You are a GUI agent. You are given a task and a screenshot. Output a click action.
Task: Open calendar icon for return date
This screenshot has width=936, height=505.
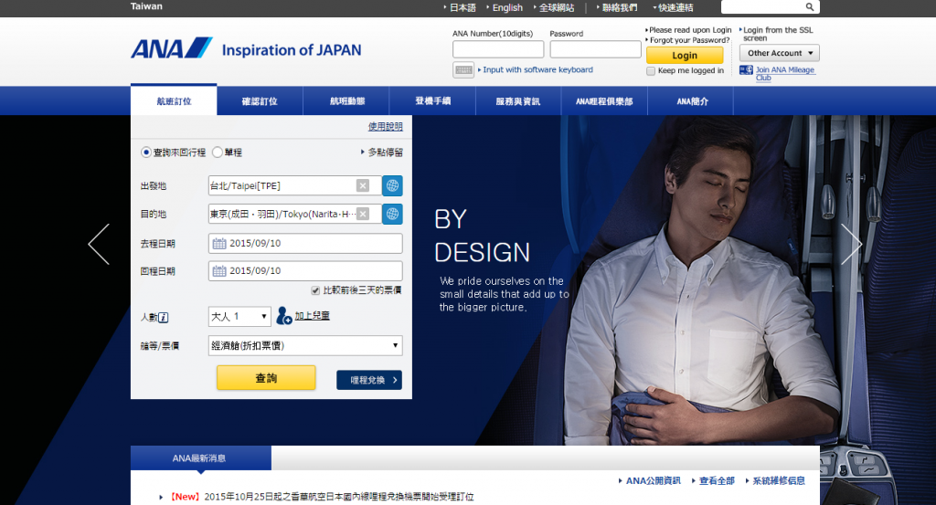point(219,270)
